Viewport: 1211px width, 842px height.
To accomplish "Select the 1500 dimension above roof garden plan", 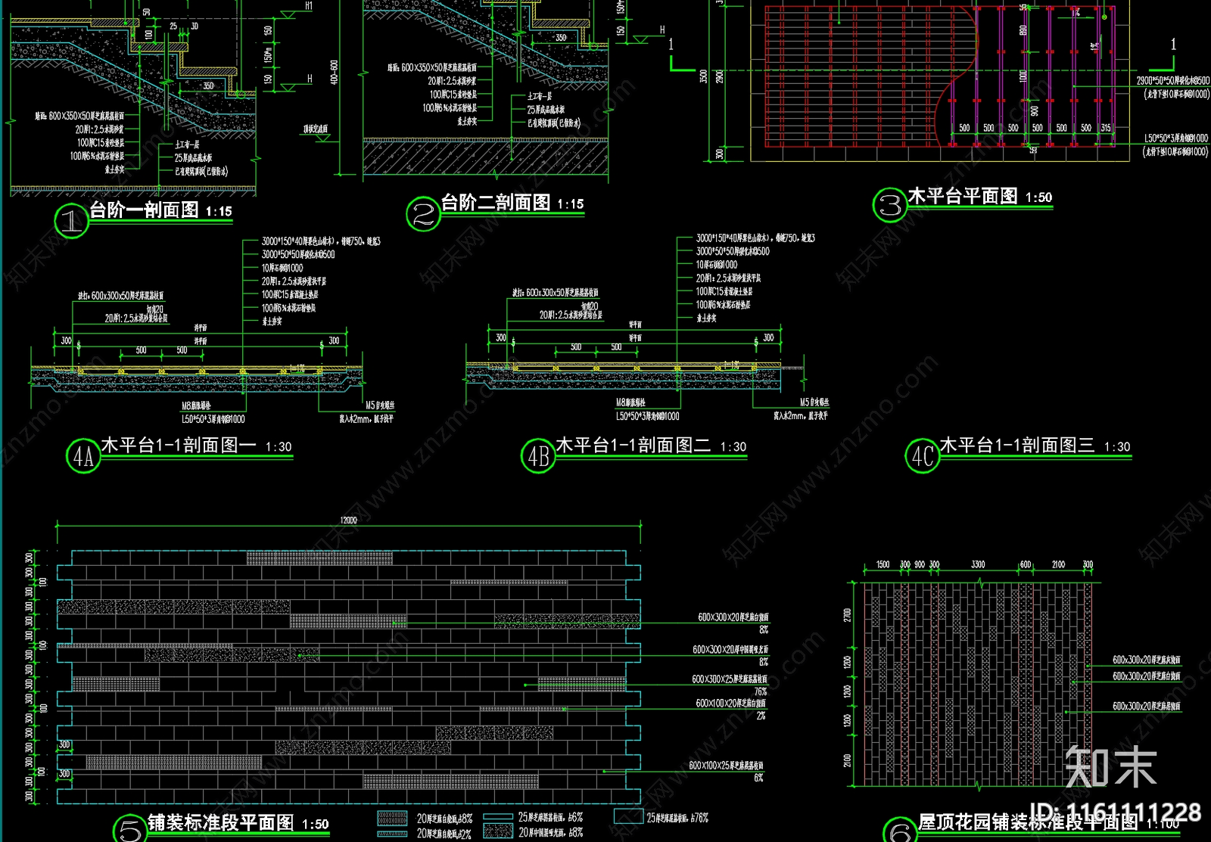I will tap(883, 564).
